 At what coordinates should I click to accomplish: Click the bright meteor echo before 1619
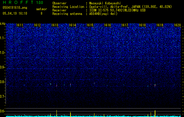155,85
